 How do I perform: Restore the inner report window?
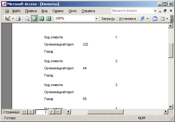(165, 11)
